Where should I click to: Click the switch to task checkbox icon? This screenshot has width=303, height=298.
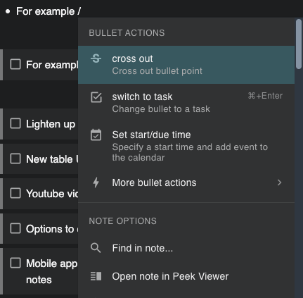tap(96, 97)
